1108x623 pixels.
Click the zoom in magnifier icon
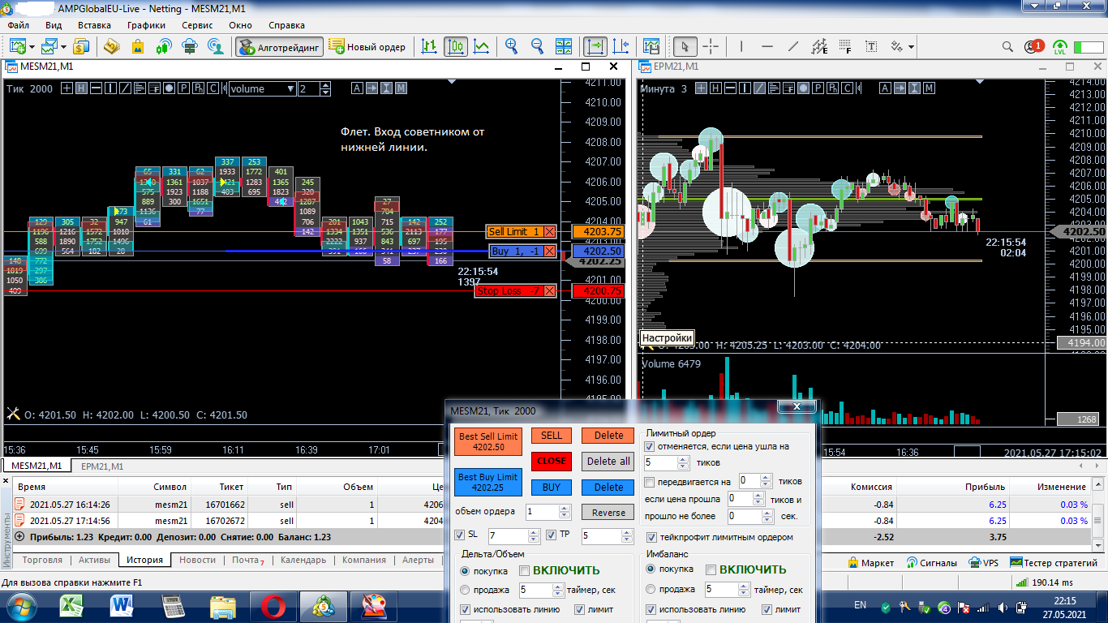pyautogui.click(x=512, y=47)
